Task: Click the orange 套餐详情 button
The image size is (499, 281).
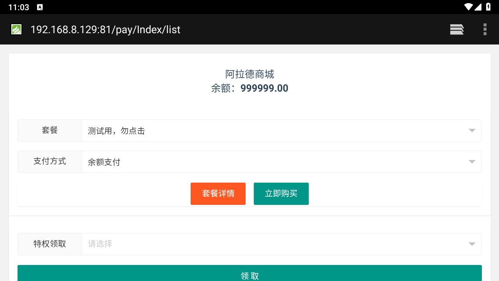Action: (218, 194)
